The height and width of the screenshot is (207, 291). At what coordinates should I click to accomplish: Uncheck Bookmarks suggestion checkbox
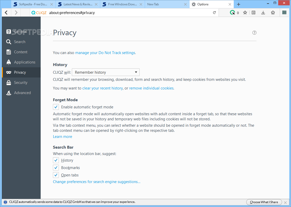pos(56,167)
